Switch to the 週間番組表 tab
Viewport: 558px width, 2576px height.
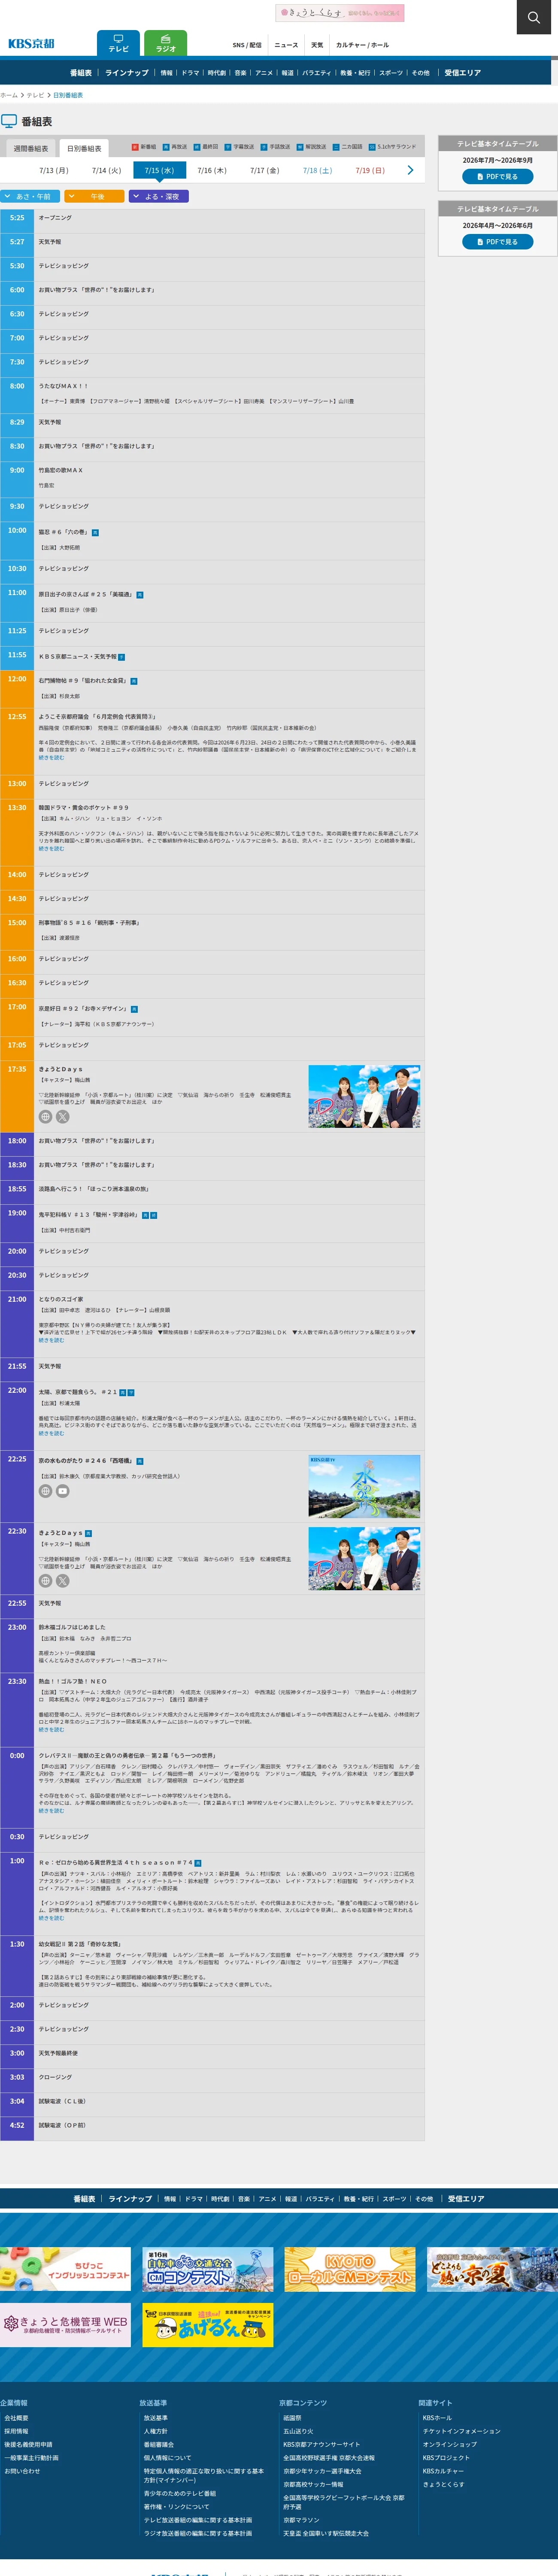click(x=30, y=148)
